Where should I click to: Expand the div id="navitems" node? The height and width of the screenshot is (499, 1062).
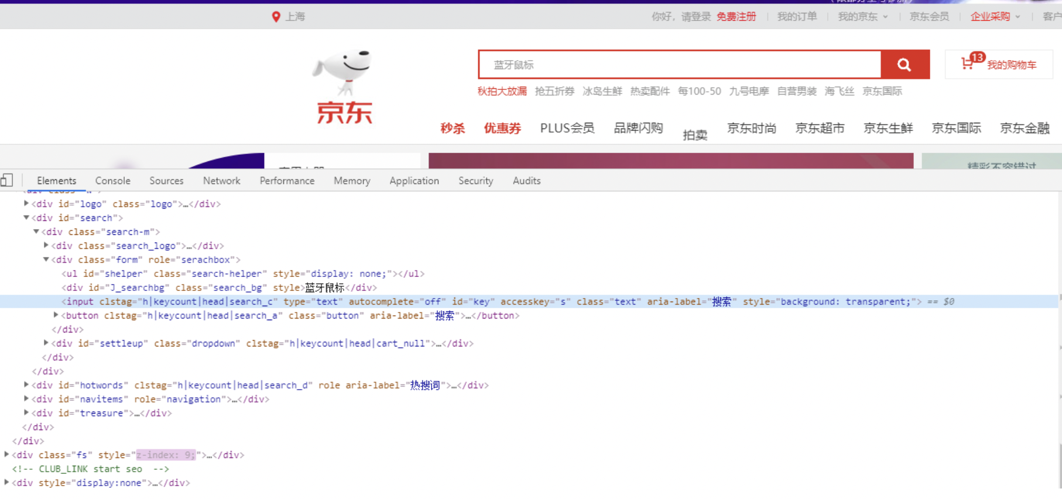[x=26, y=398]
